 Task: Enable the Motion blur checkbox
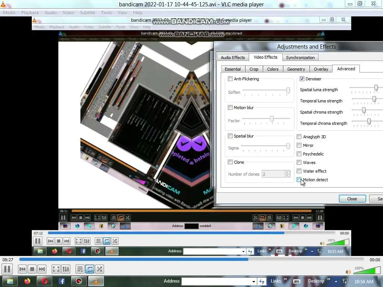230,107
